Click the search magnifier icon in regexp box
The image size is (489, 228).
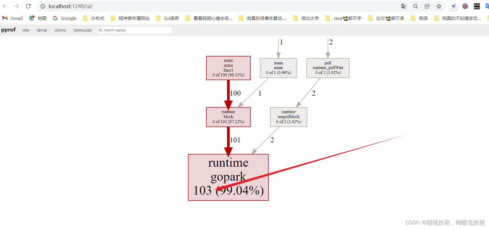pyautogui.click(x=100, y=30)
